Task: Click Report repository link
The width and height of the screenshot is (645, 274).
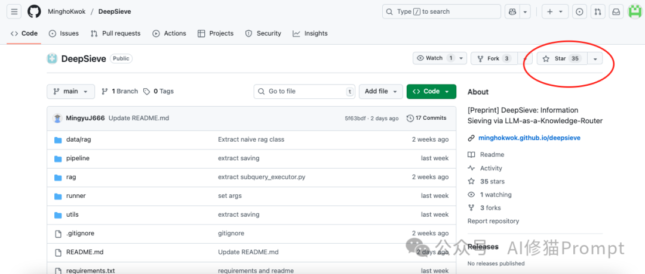Action: pos(493,221)
